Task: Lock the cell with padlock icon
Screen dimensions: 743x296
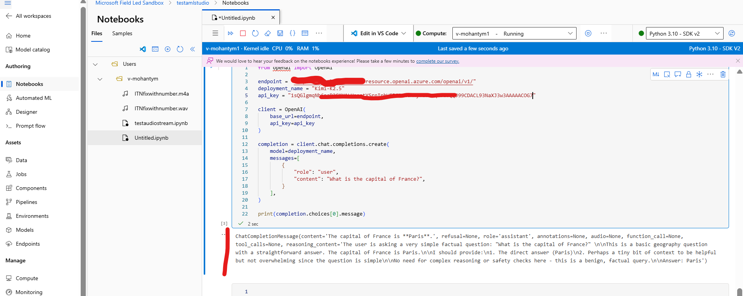Action: (x=689, y=74)
